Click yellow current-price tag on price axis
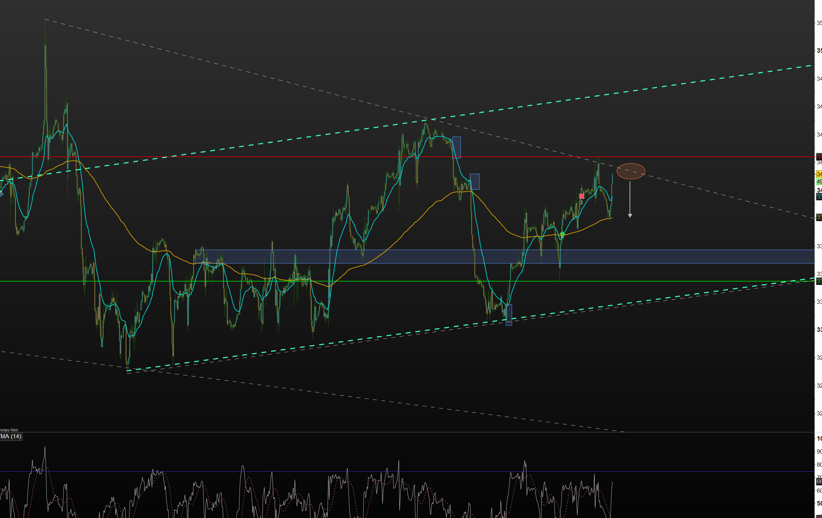 point(819,174)
